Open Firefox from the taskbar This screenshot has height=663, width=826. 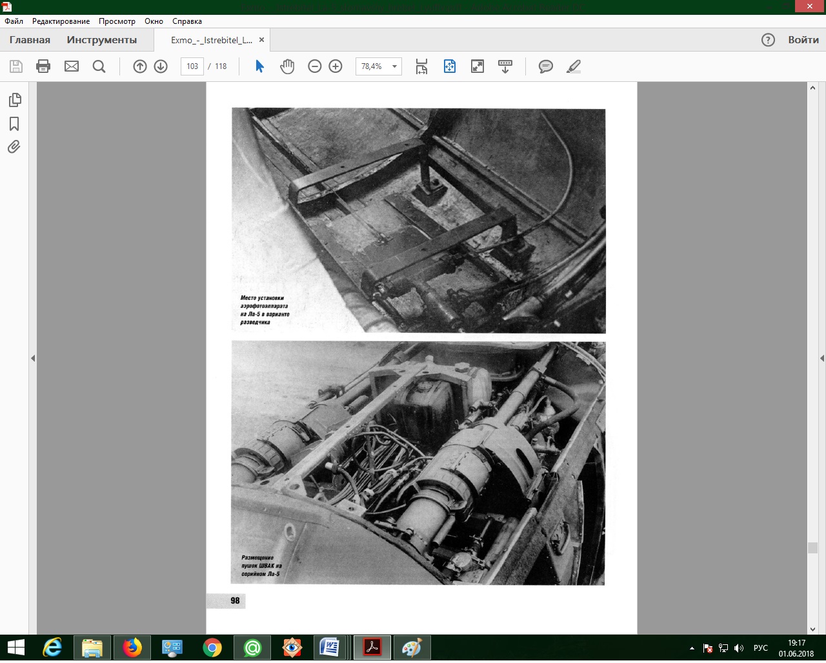132,648
